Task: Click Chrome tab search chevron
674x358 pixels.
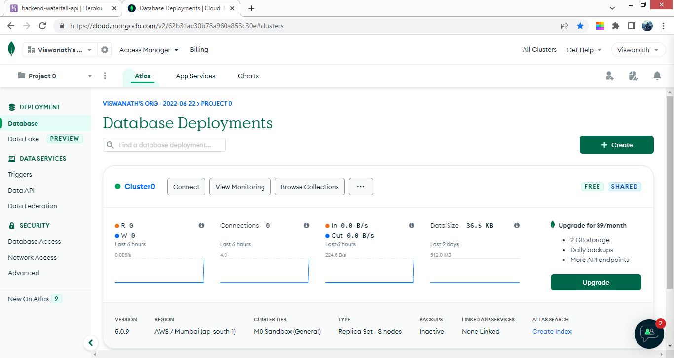Action: (x=612, y=8)
